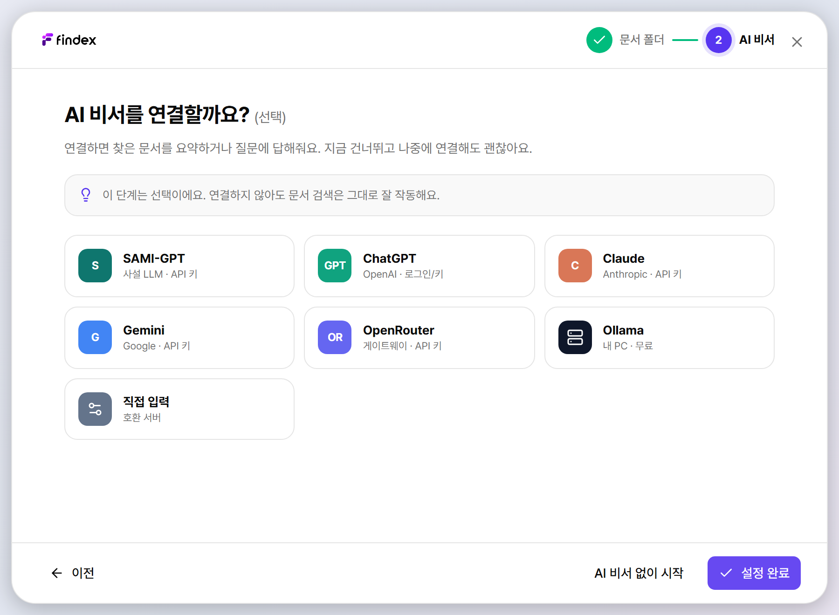Click the back arrow beside 이전
This screenshot has width=839, height=615.
click(x=57, y=573)
